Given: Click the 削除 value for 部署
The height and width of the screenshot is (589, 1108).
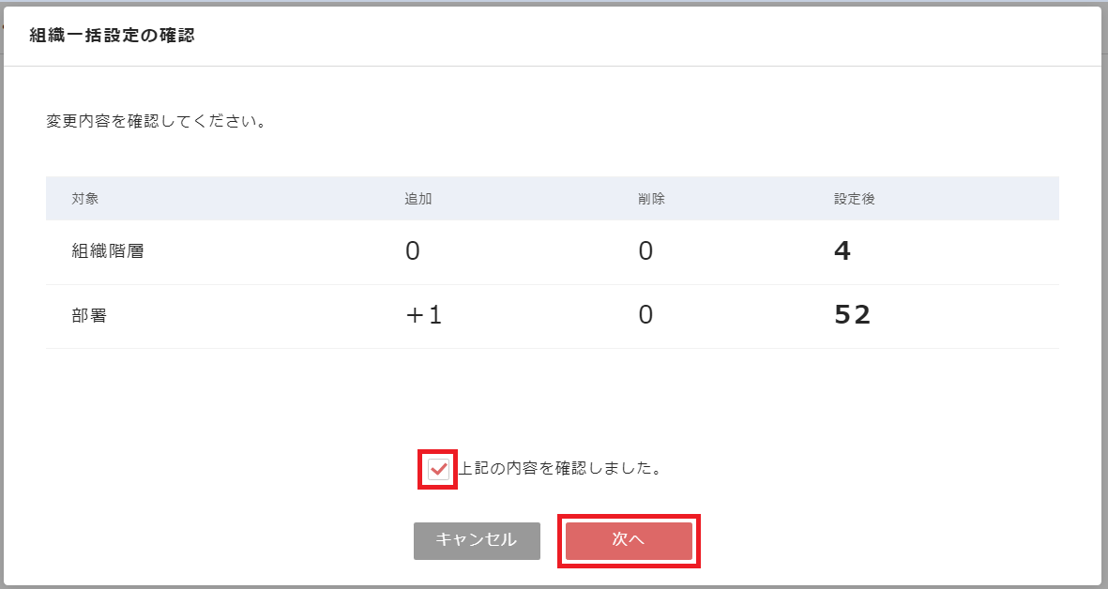Looking at the screenshot, I should [x=645, y=316].
